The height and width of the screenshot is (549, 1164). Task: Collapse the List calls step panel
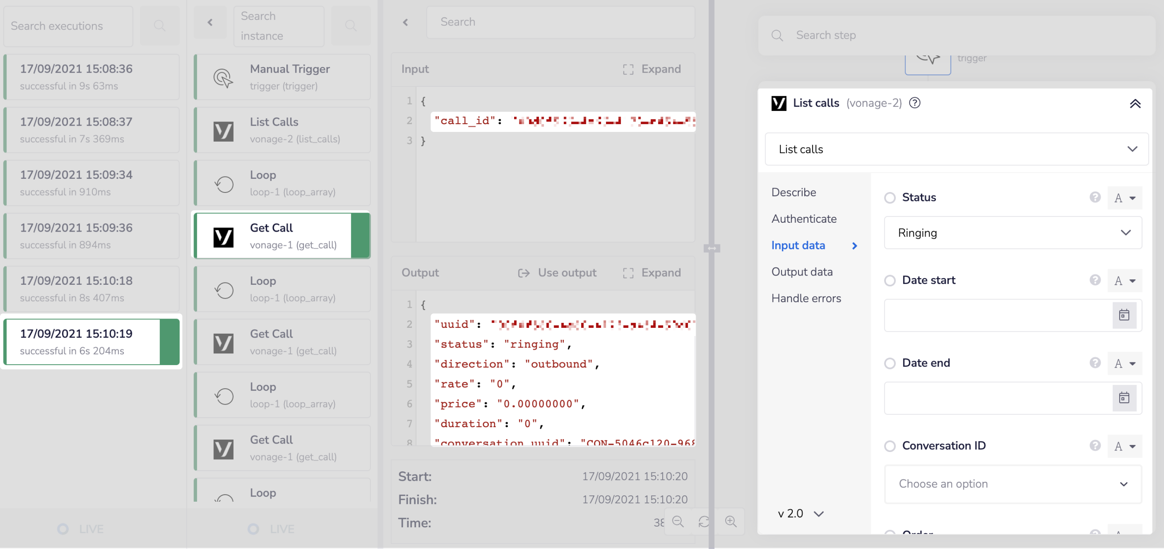click(x=1135, y=104)
